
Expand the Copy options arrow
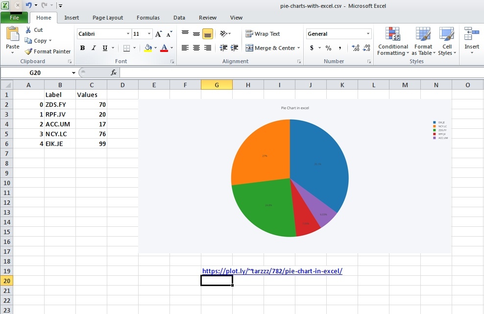click(50, 41)
